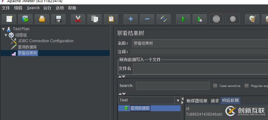Save the test plan with floppy icon
268x120 pixels.
coord(59,19)
